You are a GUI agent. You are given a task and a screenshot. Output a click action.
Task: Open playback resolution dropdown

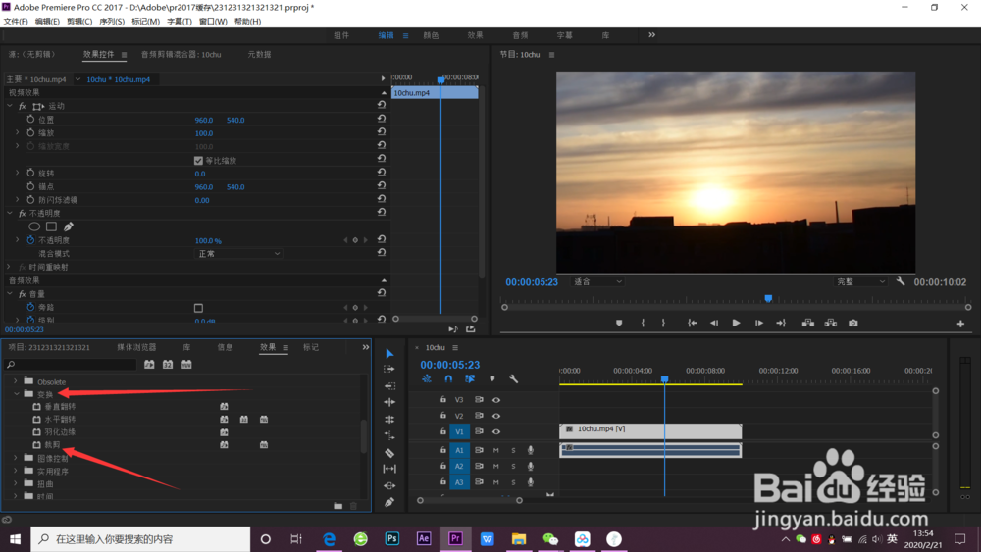[861, 282]
